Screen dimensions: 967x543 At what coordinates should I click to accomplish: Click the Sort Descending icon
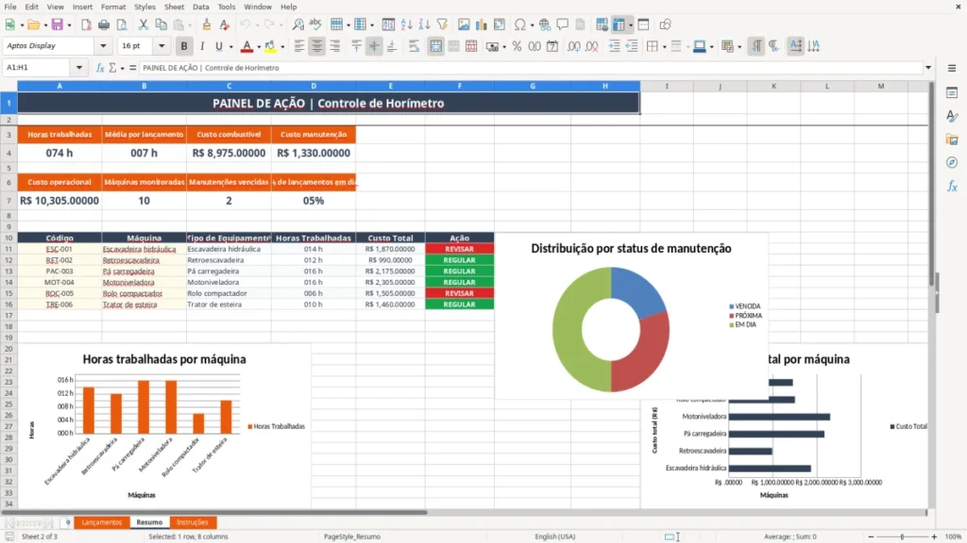pyautogui.click(x=424, y=25)
